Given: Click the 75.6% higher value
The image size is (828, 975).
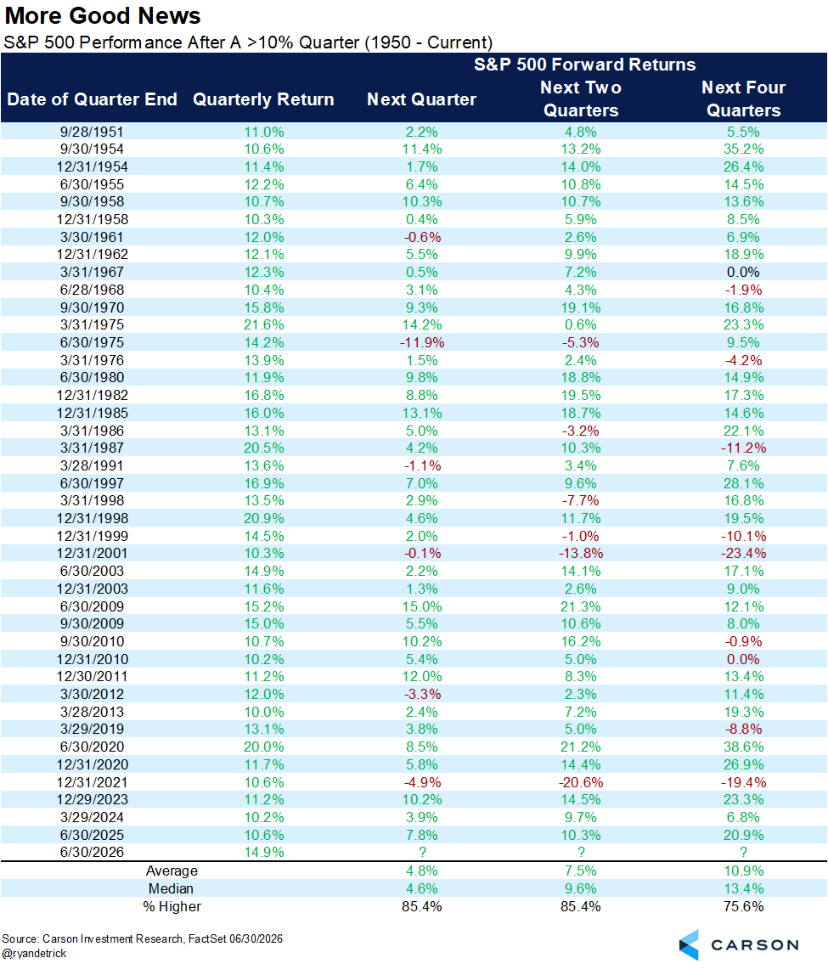Looking at the screenshot, I should pyautogui.click(x=743, y=906).
